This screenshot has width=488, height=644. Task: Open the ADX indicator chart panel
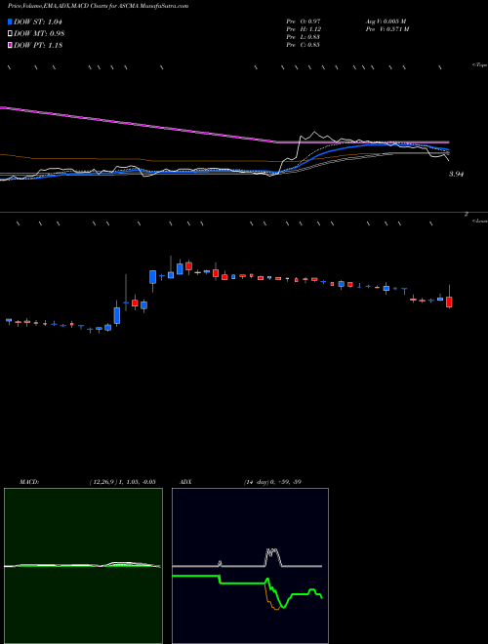(250, 566)
